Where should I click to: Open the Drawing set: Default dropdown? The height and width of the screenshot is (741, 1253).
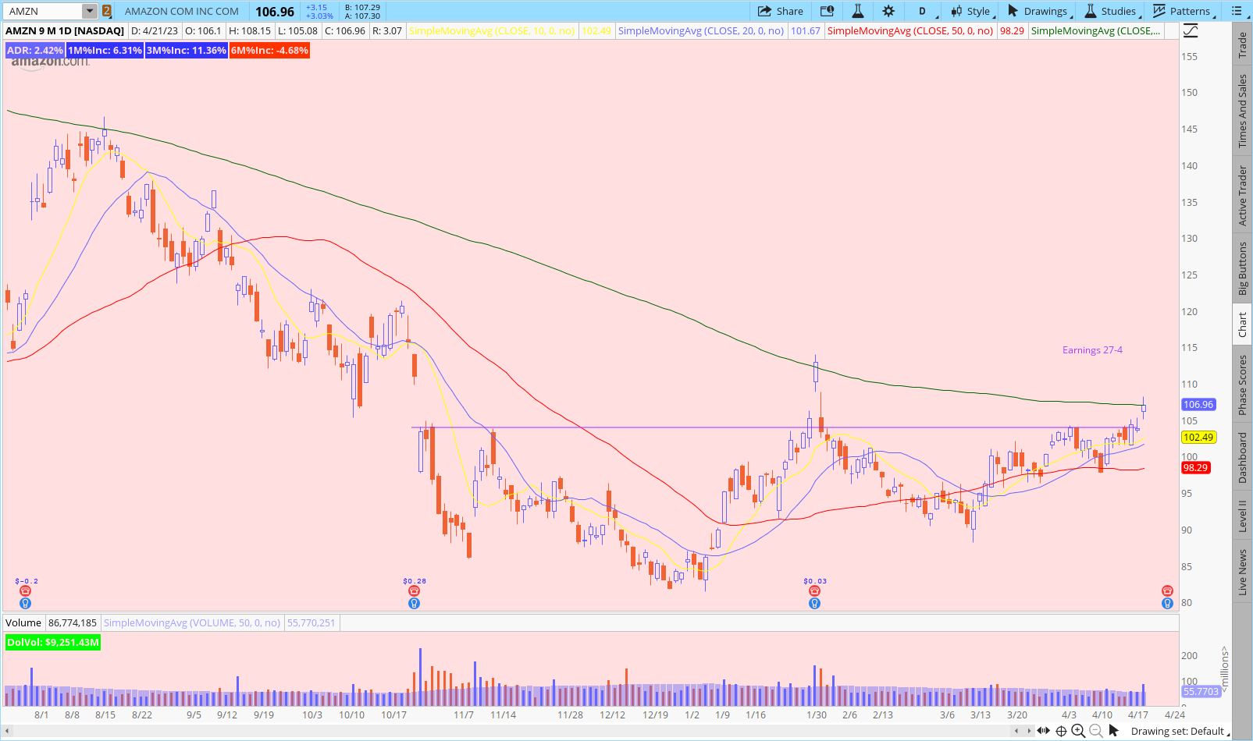(1180, 732)
